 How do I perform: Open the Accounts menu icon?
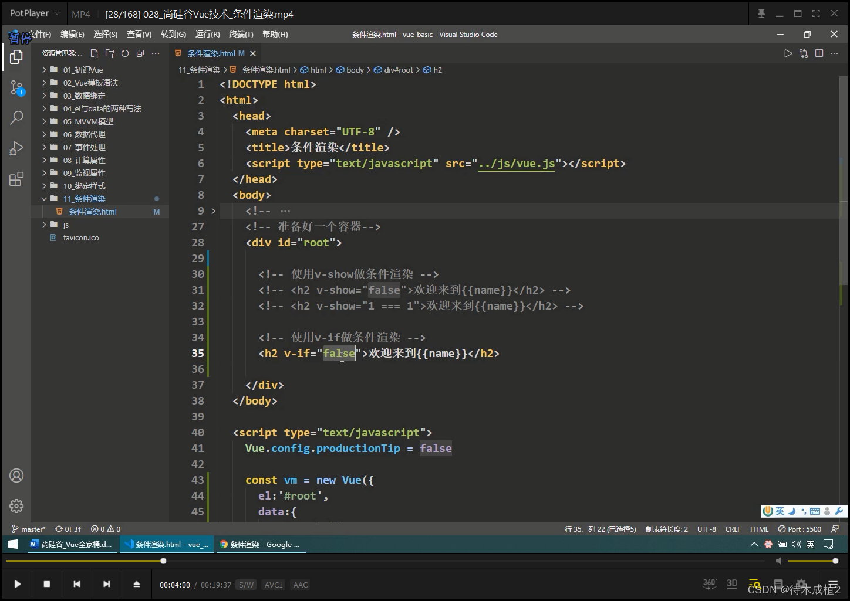click(16, 476)
